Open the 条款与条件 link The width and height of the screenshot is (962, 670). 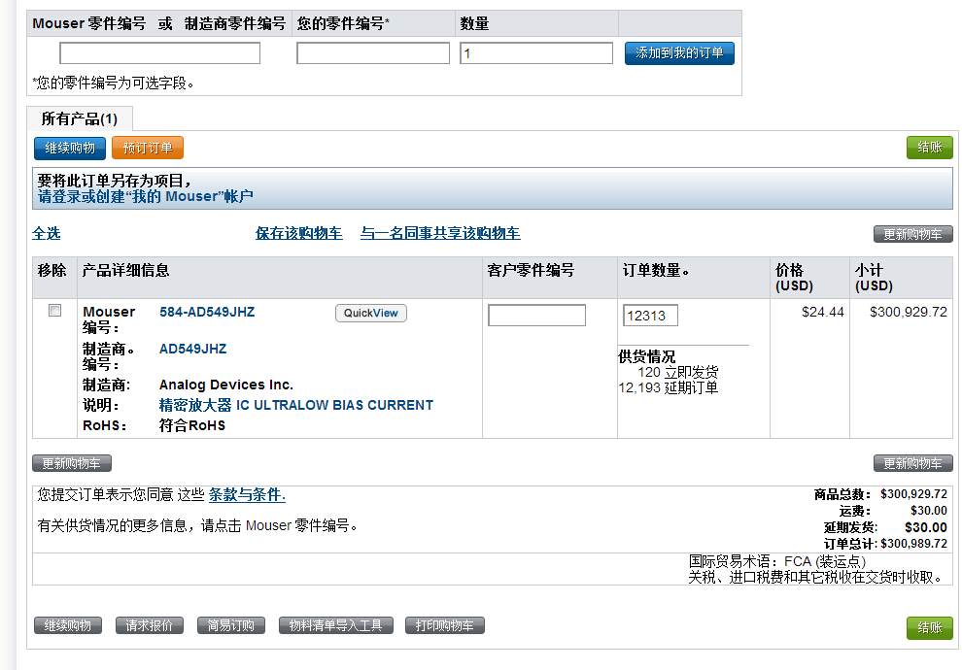247,494
